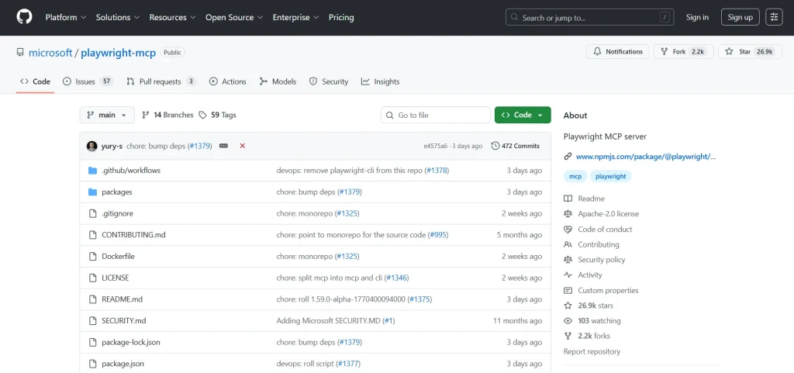Expand the Open Source menu
794x373 pixels.
click(233, 17)
